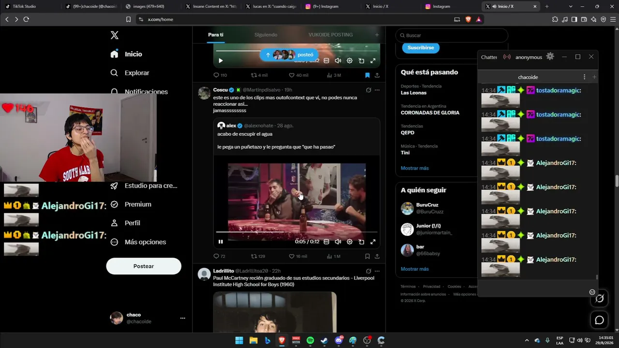Repost Coscu's post with 129 reposts

258,256
